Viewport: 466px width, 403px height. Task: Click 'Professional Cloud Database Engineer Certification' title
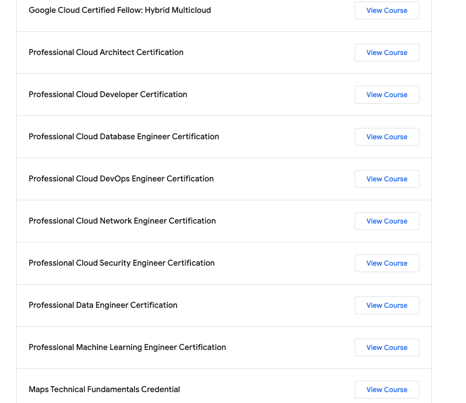(x=124, y=136)
